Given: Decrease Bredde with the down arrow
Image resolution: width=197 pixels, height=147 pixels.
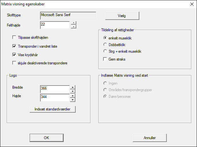Looking at the screenshot, I should pos(72,91).
